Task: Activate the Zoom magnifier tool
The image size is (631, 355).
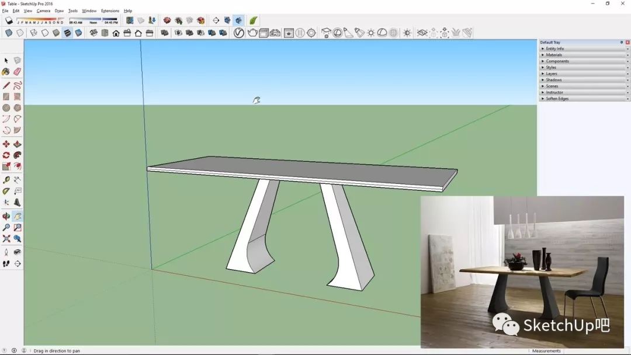Action: click(x=6, y=228)
